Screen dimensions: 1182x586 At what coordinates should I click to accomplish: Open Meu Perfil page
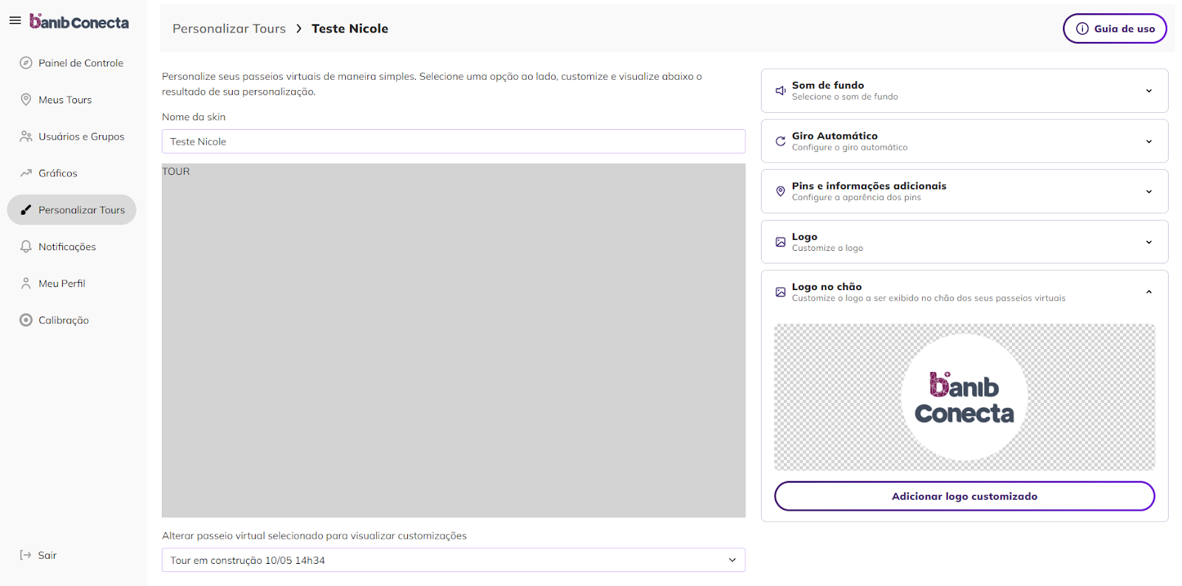[72, 283]
